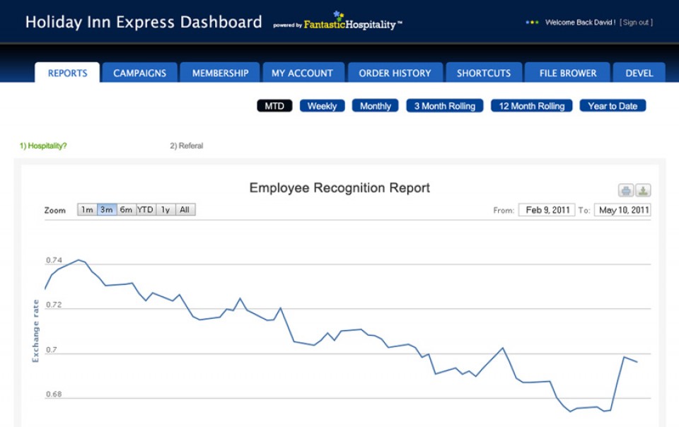Select Year to Date period
679x427 pixels.
(613, 106)
